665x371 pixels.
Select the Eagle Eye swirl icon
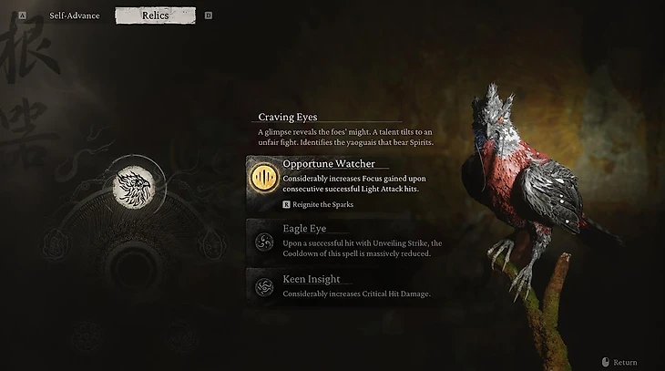click(264, 242)
